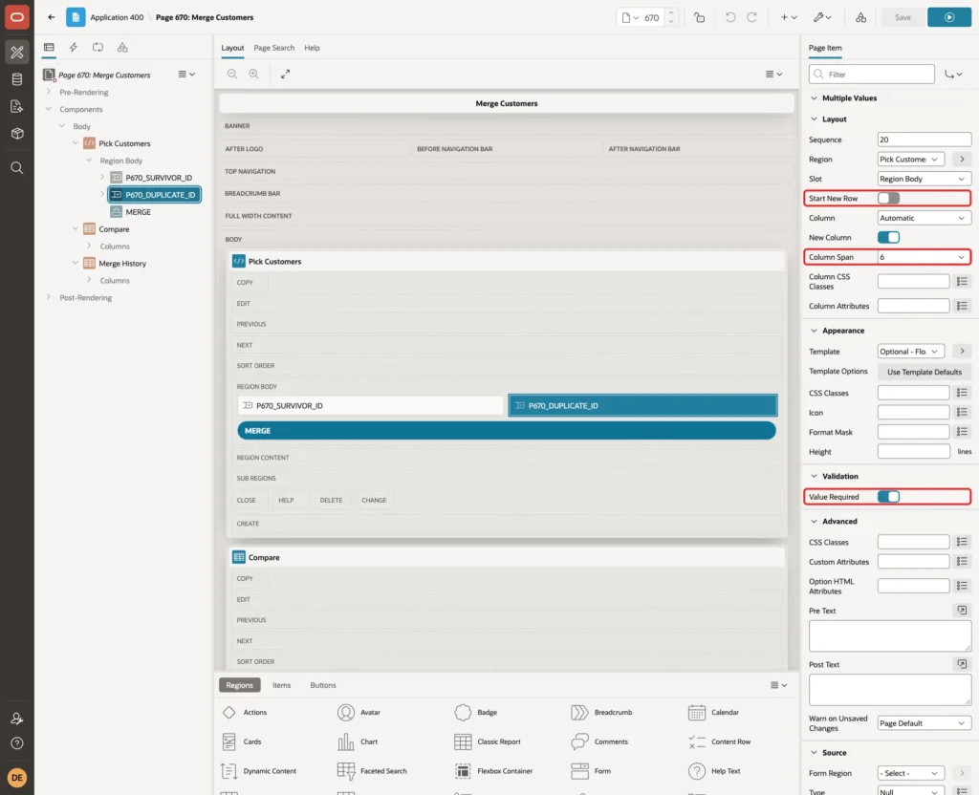Toggle the Start New Row switch
Screen dimensions: 979x795
click(x=888, y=199)
